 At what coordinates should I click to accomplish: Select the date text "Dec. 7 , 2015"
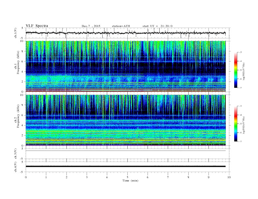(91, 26)
